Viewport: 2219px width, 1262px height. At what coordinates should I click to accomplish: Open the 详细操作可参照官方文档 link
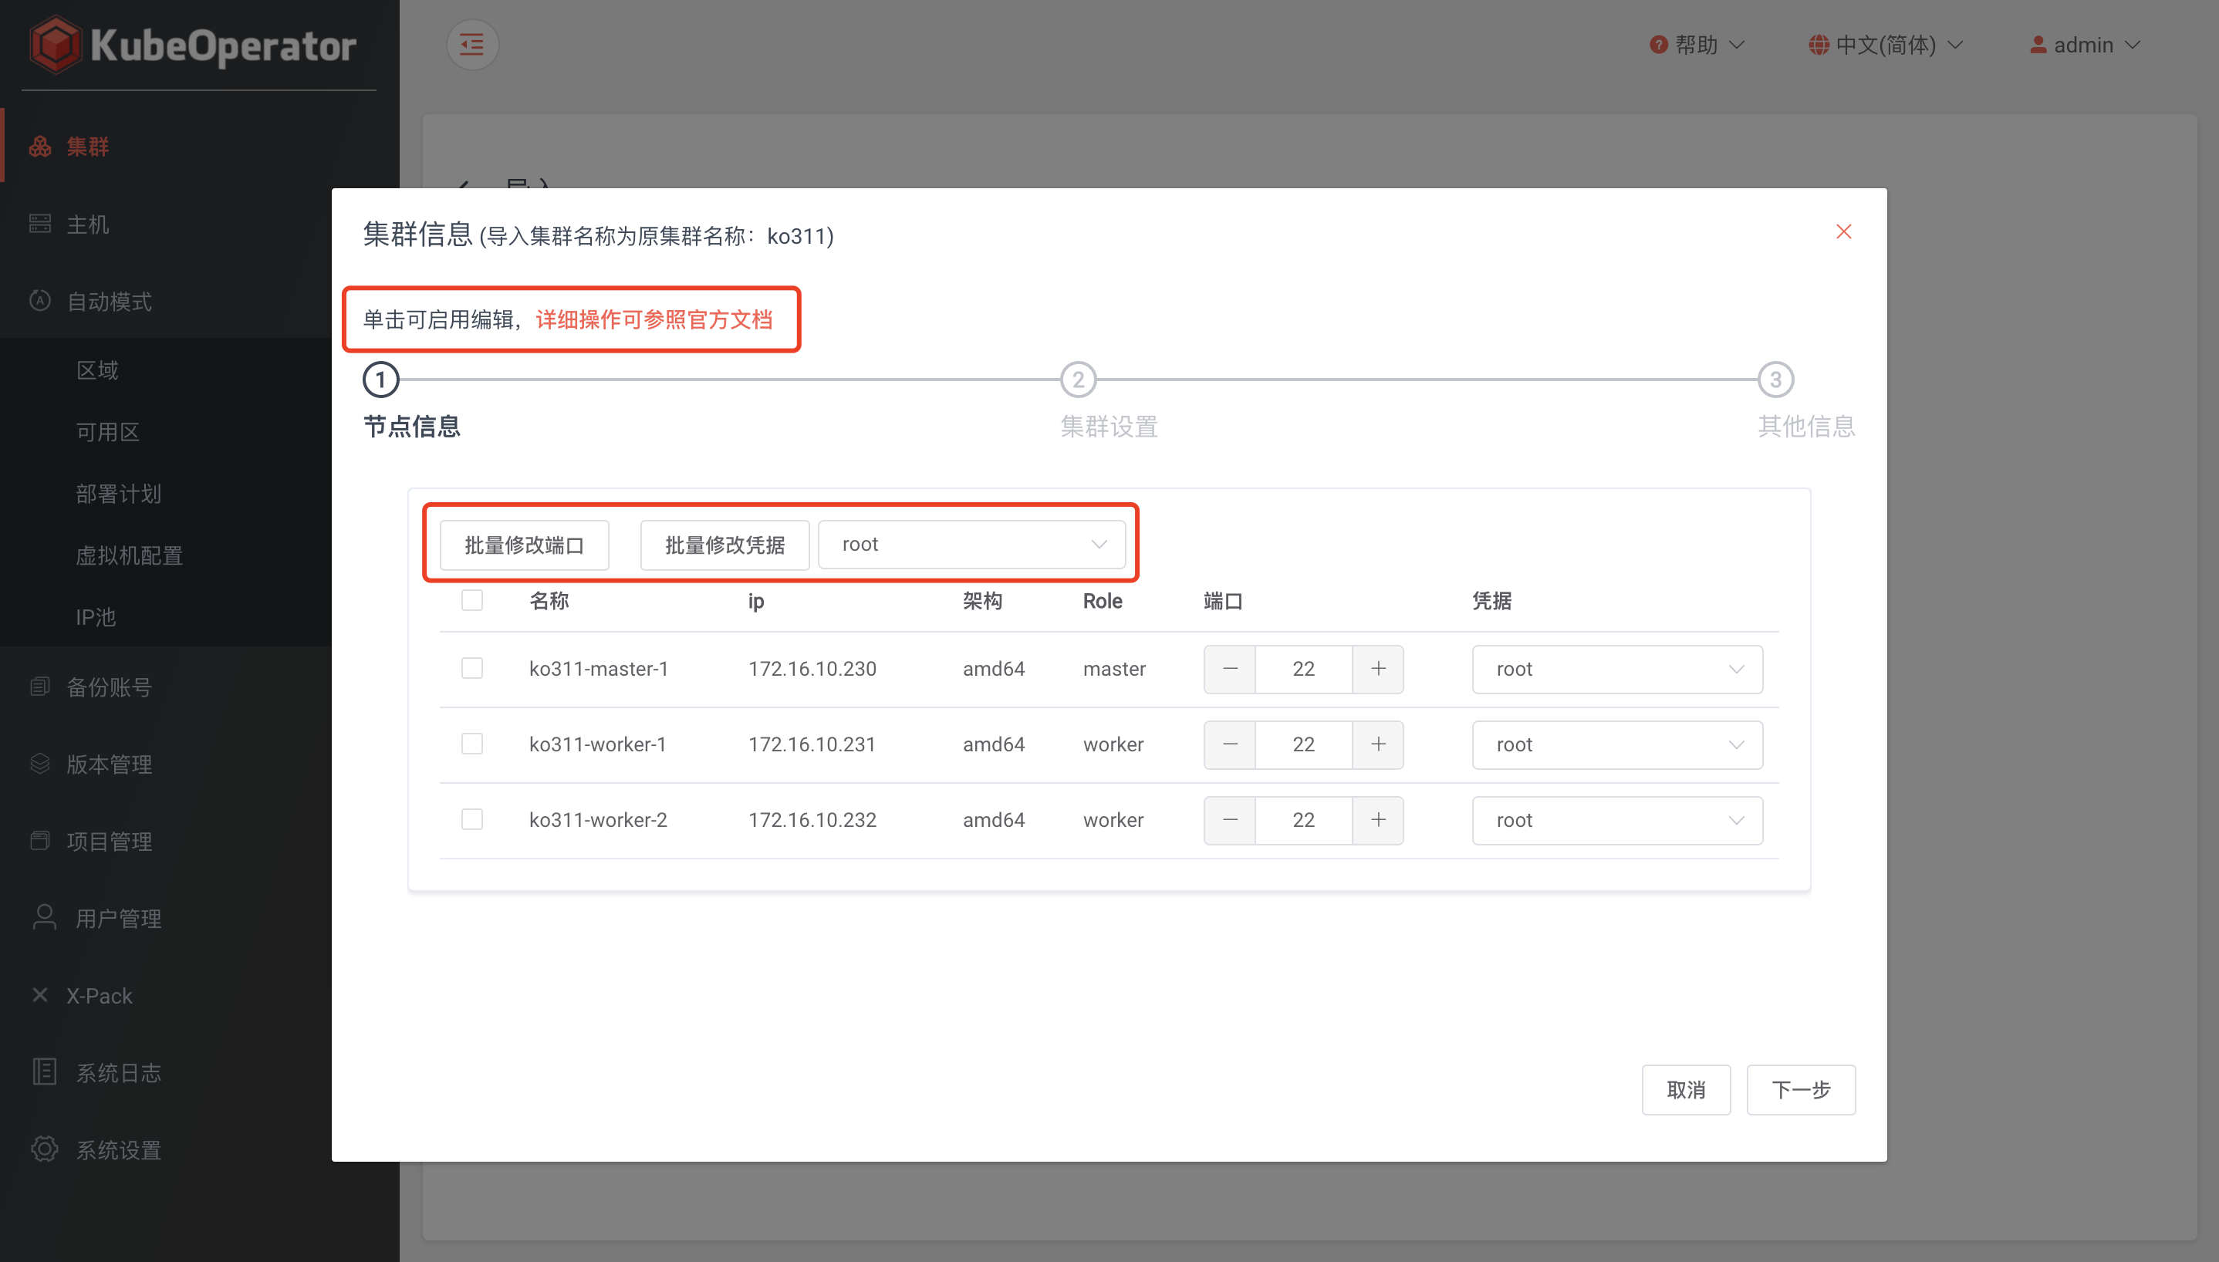(x=654, y=319)
